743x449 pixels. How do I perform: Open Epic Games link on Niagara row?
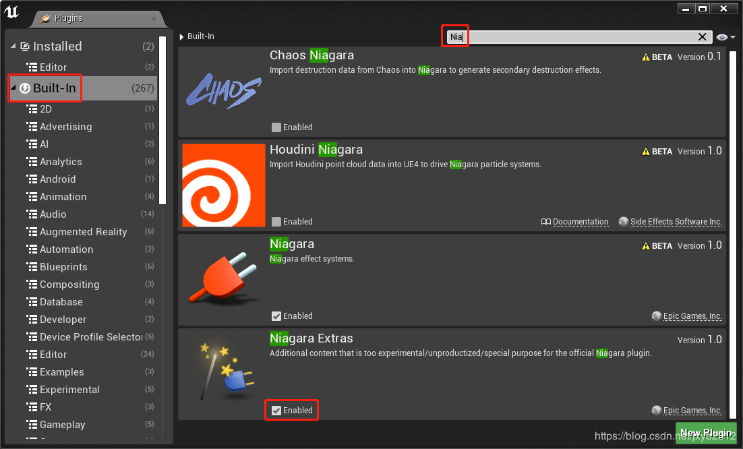(692, 316)
